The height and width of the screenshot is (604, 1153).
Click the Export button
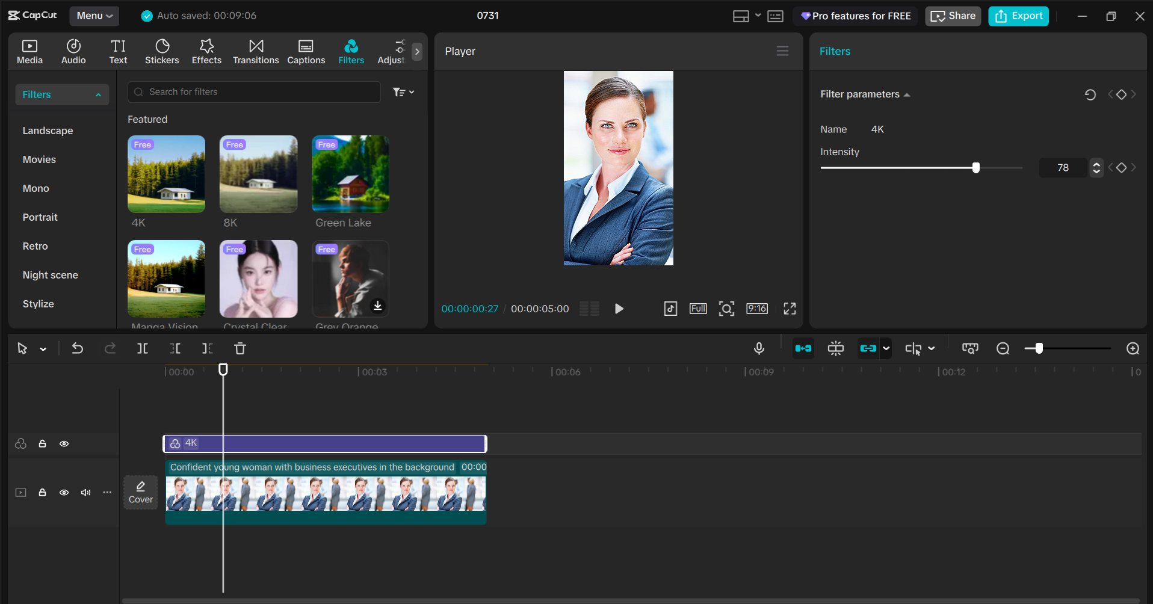coord(1018,16)
